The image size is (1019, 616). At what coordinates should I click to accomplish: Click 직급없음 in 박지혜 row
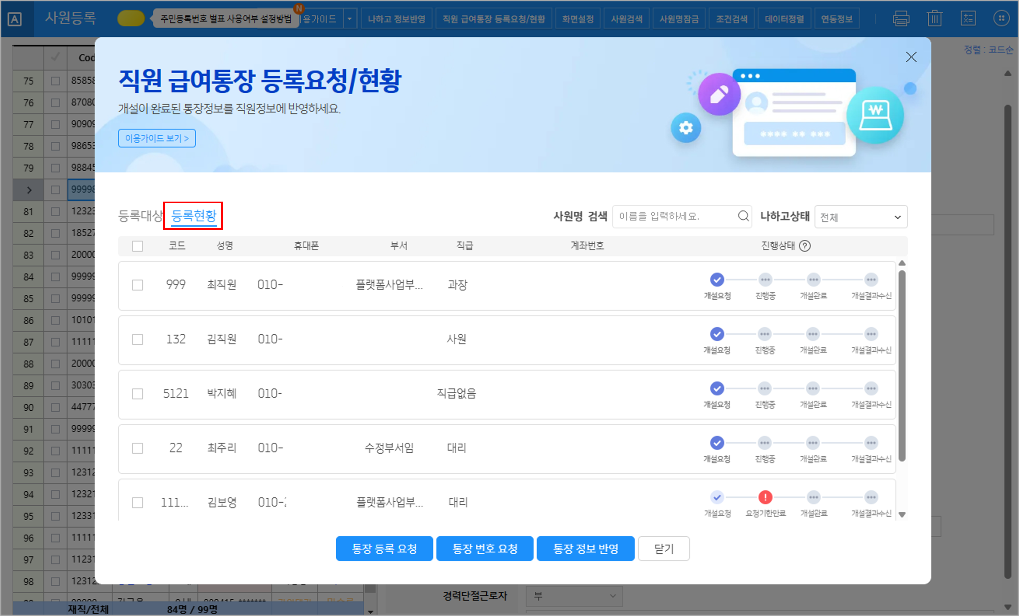point(457,393)
